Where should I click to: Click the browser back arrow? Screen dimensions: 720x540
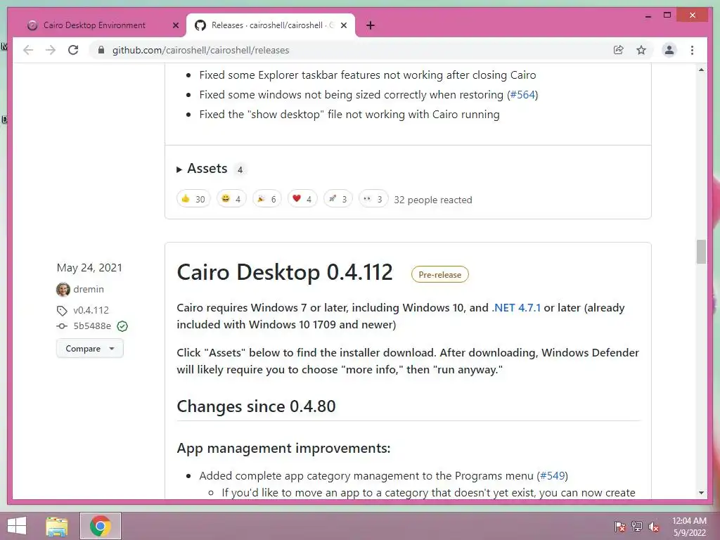point(28,50)
